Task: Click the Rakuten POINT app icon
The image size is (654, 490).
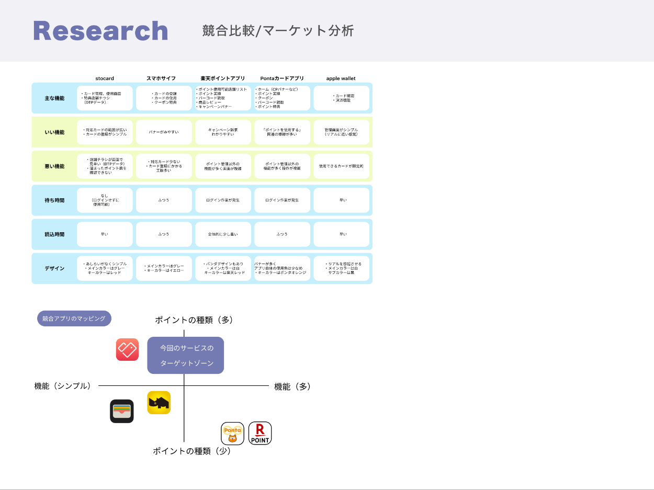Action: click(260, 433)
